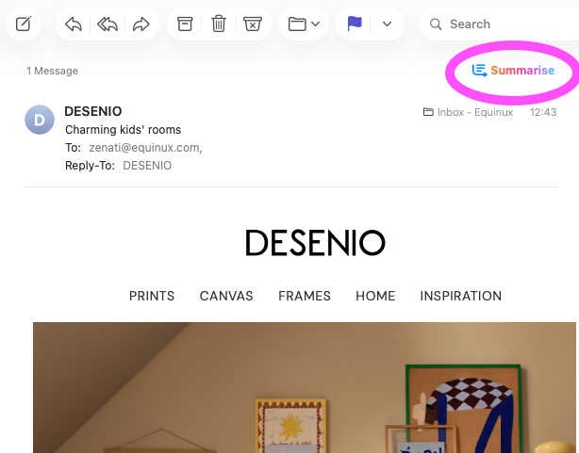Click the kids' room hero image

[x=304, y=387]
